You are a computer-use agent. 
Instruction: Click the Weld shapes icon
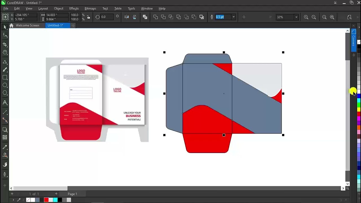pyautogui.click(x=156, y=17)
